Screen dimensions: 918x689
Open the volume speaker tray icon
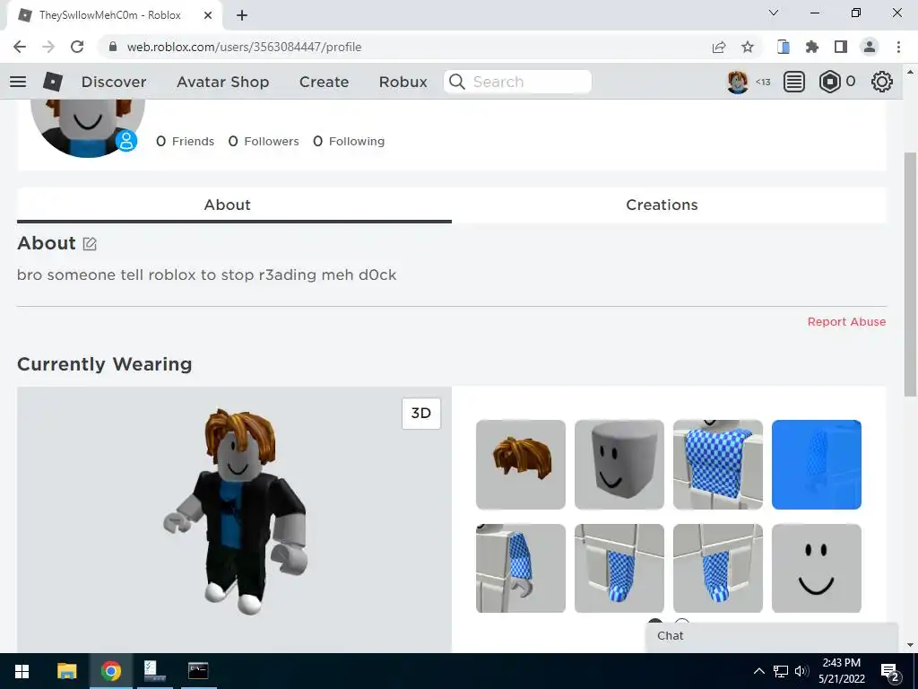click(x=801, y=671)
